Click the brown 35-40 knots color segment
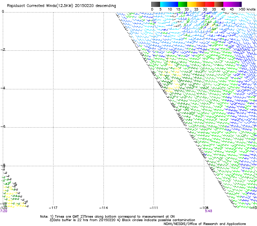Viewport: 257px width, 226px height. 219,4
